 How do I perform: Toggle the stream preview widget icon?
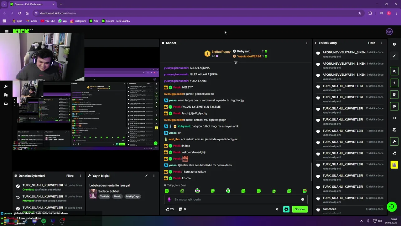pyautogui.click(x=394, y=71)
